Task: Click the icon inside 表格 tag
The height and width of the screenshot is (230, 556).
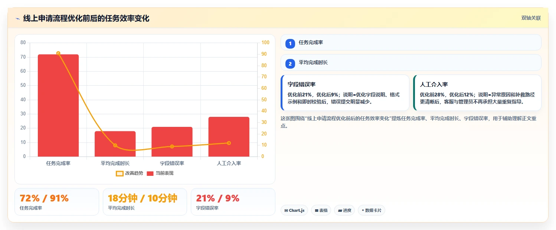Action: (x=317, y=210)
